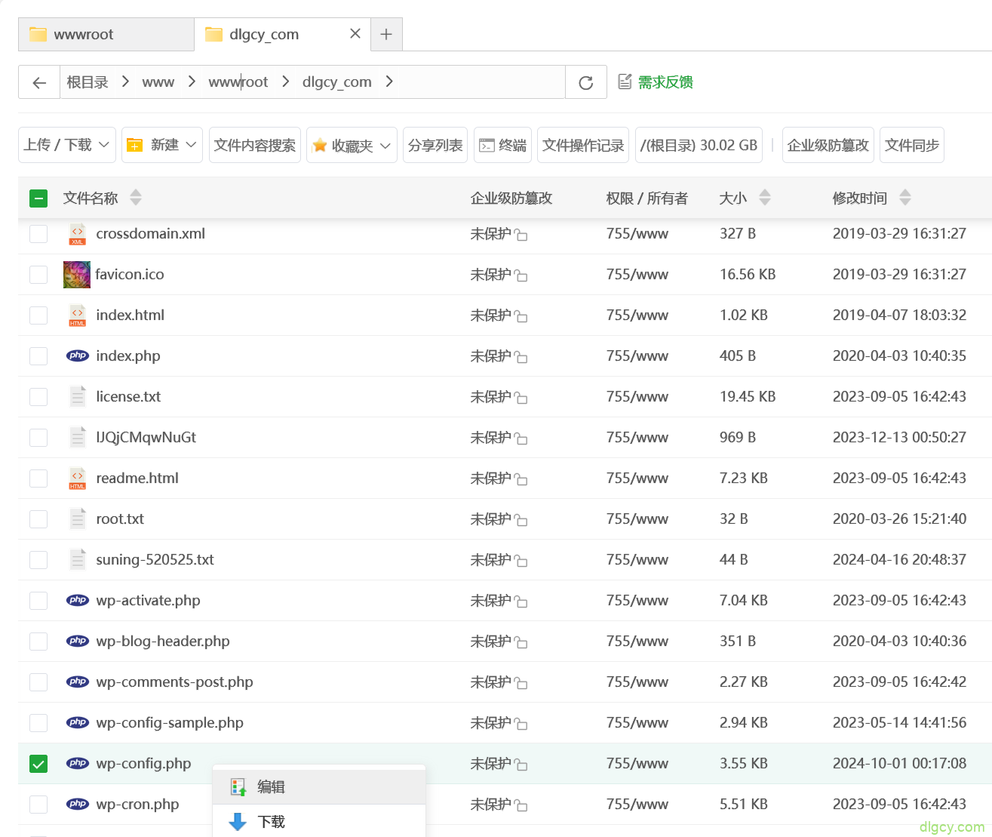This screenshot has width=992, height=837.
Task: Click 755/www permission of index.php
Action: pyautogui.click(x=637, y=356)
